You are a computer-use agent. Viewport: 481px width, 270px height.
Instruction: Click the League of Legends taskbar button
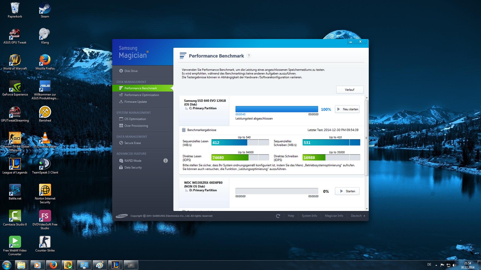pyautogui.click(x=115, y=265)
